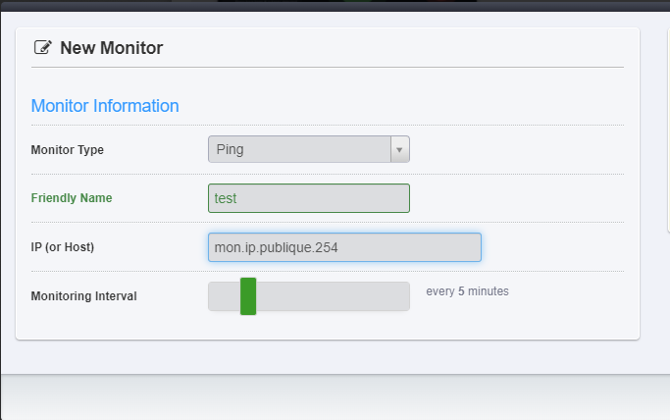The height and width of the screenshot is (420, 670).
Task: Click slider track right of the green handle
Action: click(x=334, y=295)
